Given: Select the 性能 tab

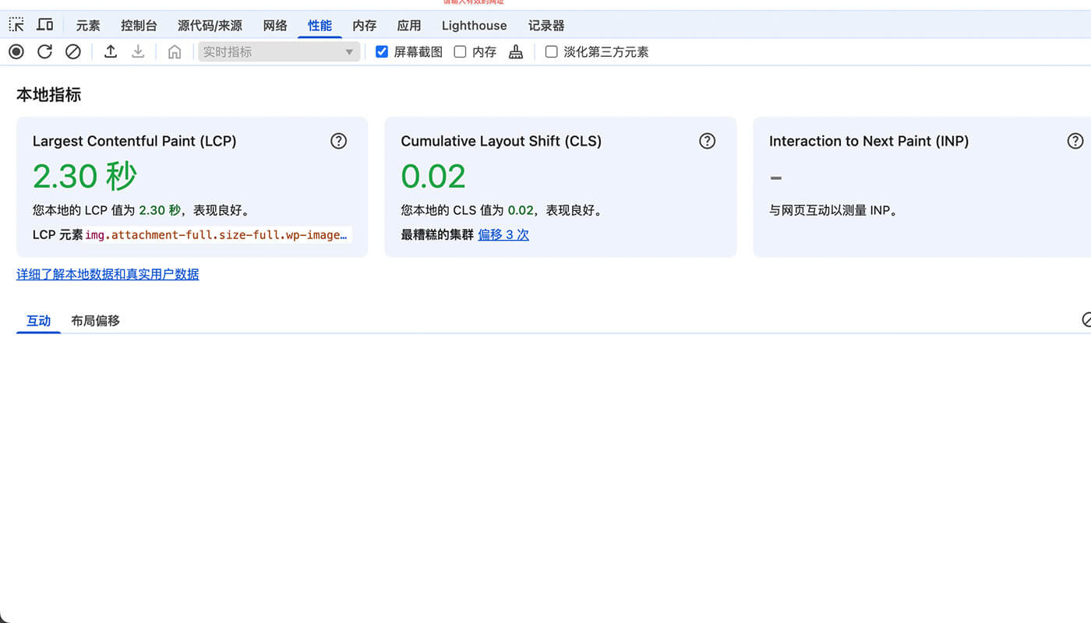Looking at the screenshot, I should click(x=320, y=26).
